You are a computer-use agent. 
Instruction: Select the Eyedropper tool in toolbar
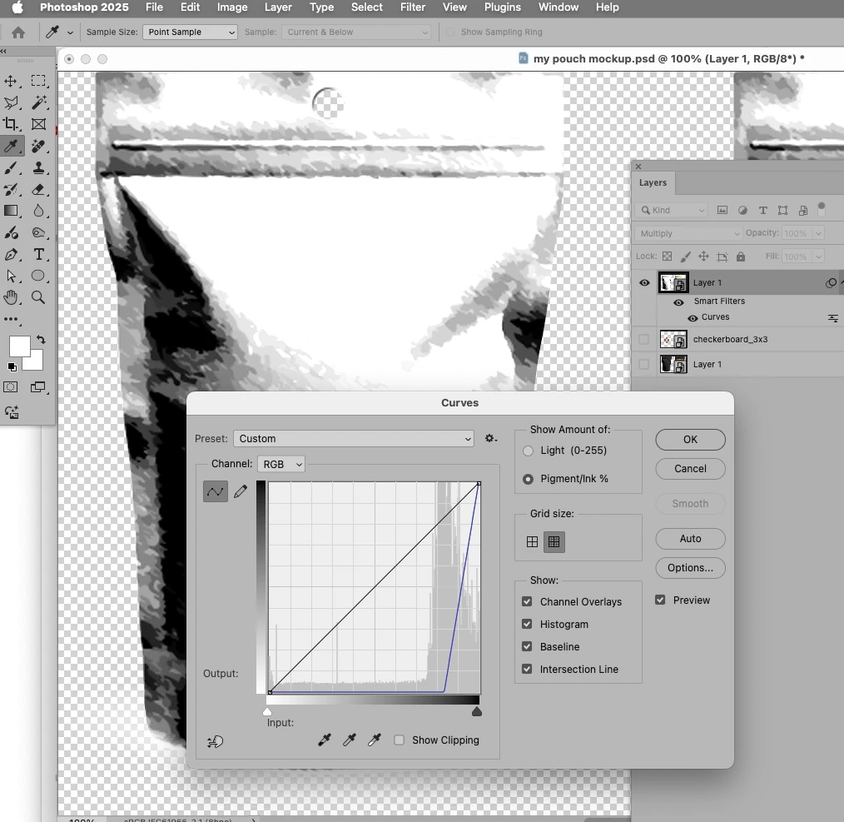pos(11,146)
